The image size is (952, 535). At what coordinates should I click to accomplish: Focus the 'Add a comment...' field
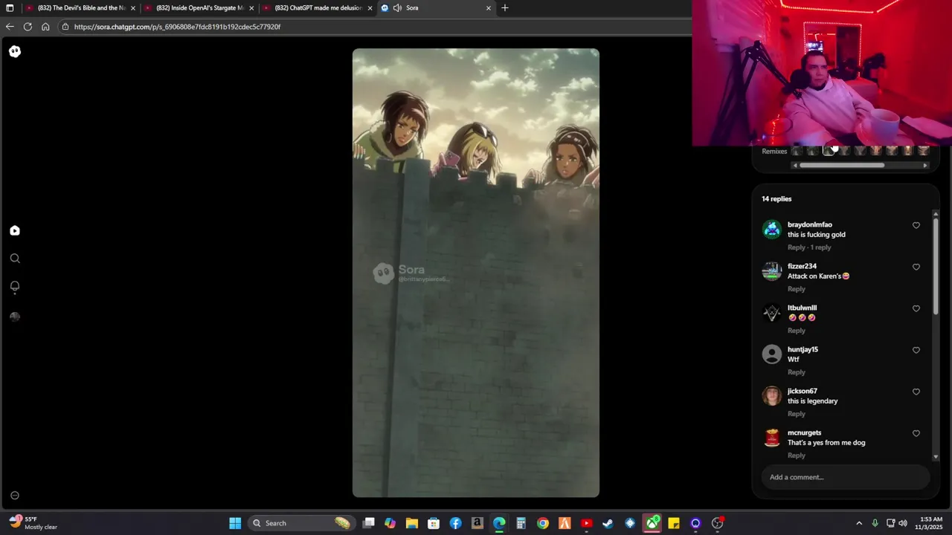[x=846, y=477]
